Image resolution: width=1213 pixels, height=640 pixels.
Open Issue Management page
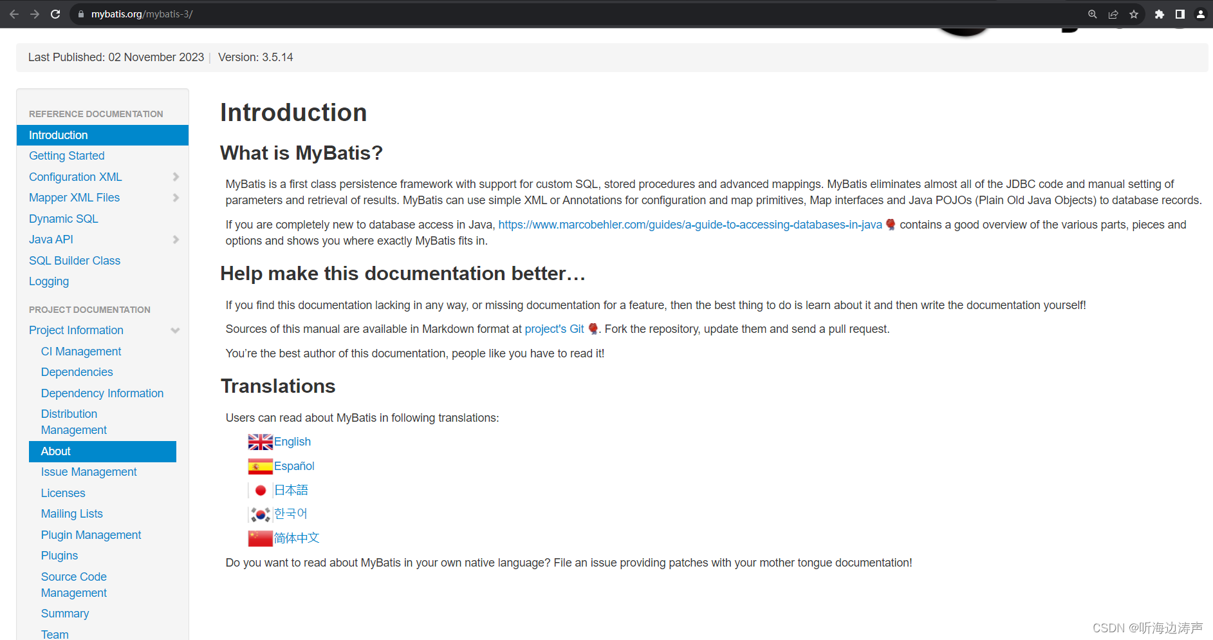pyautogui.click(x=89, y=472)
